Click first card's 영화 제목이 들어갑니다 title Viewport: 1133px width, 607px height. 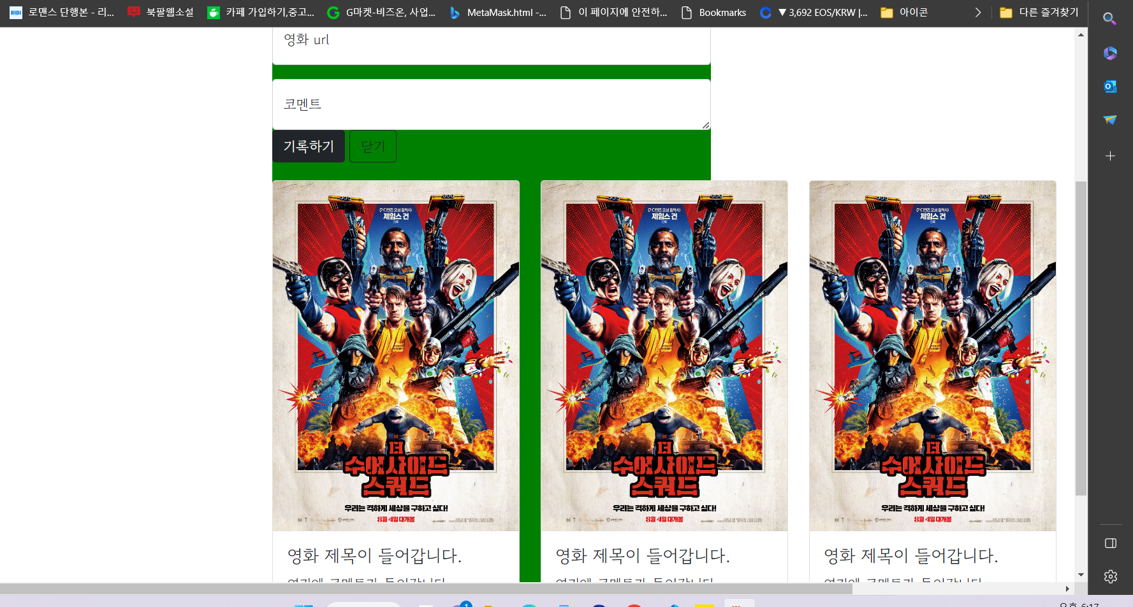click(374, 556)
